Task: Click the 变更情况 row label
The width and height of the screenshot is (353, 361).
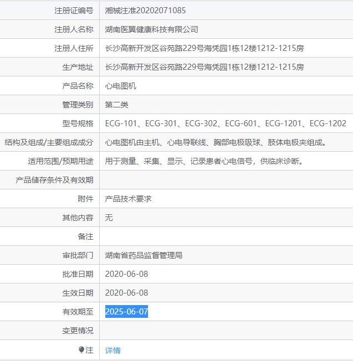Action: click(78, 331)
